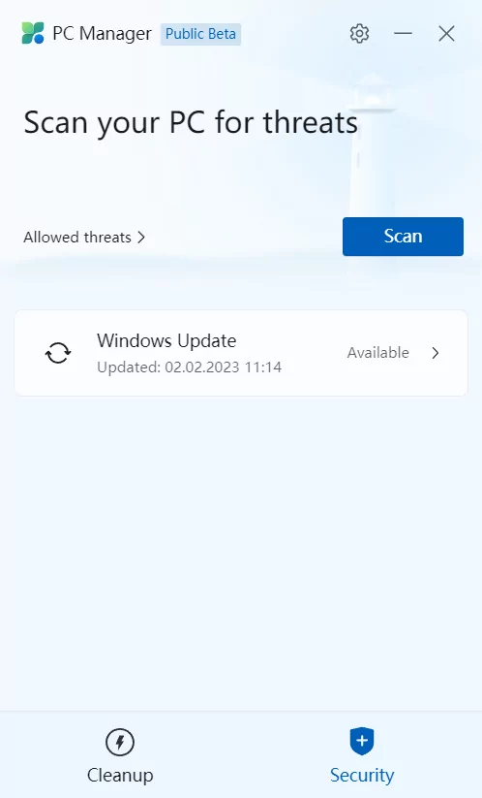
Task: Click the Public Beta badge
Action: [x=200, y=34]
